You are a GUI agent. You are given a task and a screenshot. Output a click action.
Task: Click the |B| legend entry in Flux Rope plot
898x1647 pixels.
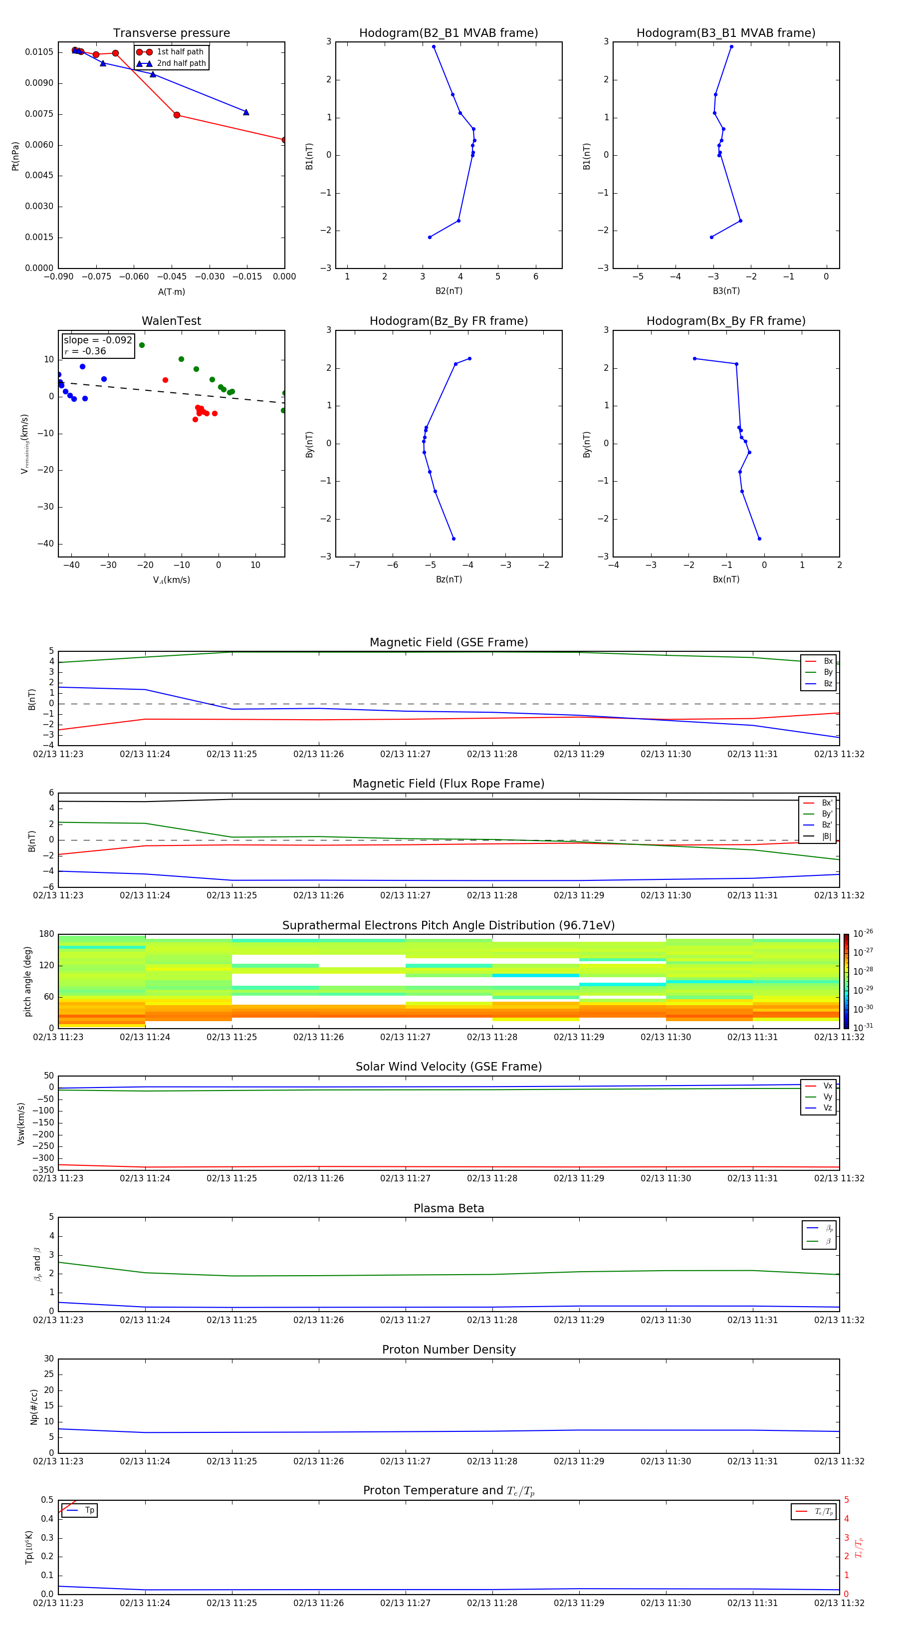tap(818, 836)
